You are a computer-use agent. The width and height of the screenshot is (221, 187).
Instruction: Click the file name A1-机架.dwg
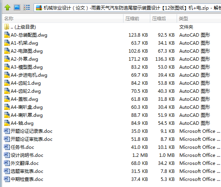coord(24,43)
